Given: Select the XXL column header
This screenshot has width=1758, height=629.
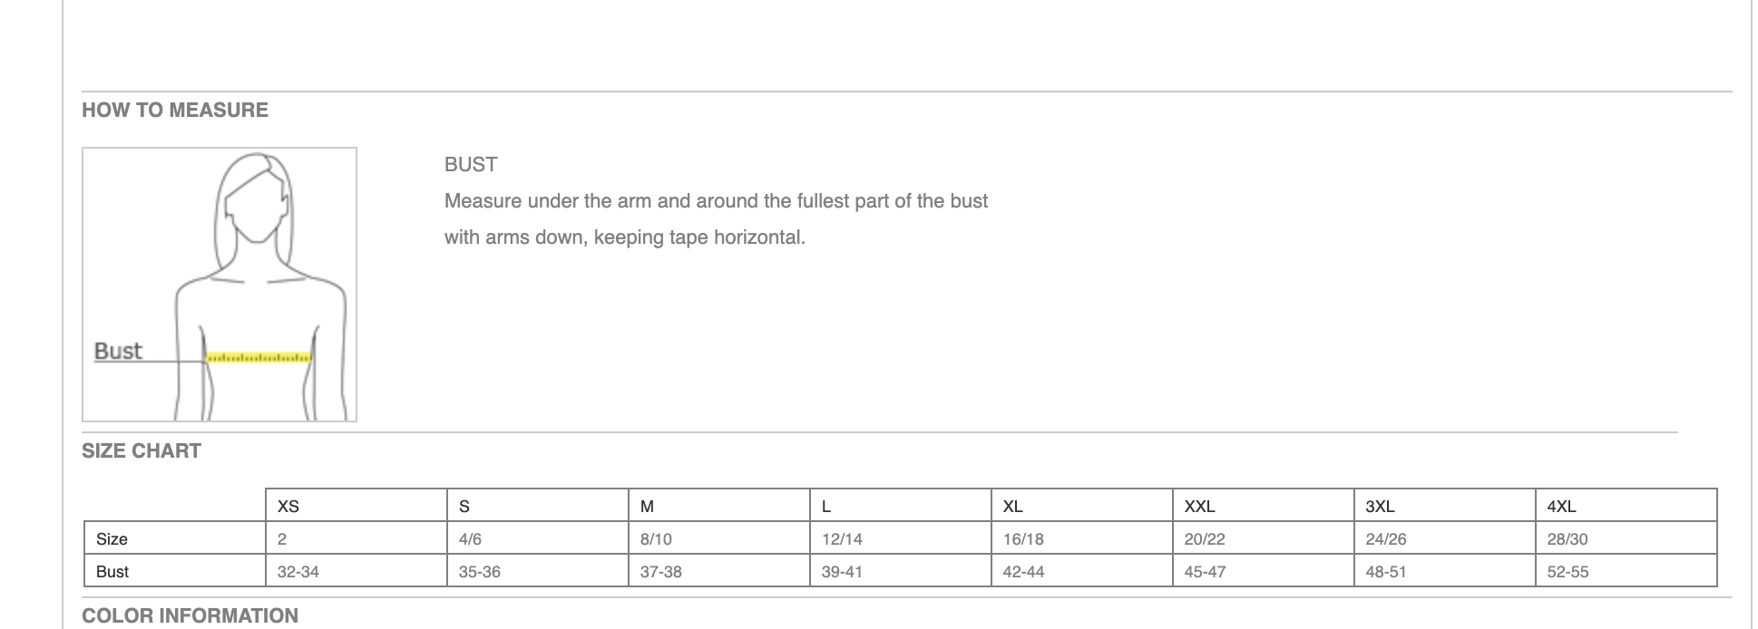Looking at the screenshot, I should pos(1264,506).
